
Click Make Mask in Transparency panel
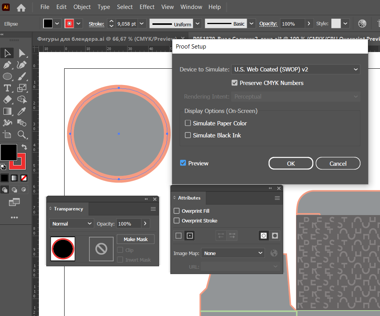pyautogui.click(x=135, y=239)
